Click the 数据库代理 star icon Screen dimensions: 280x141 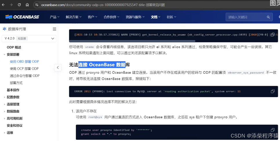[x=4, y=29]
